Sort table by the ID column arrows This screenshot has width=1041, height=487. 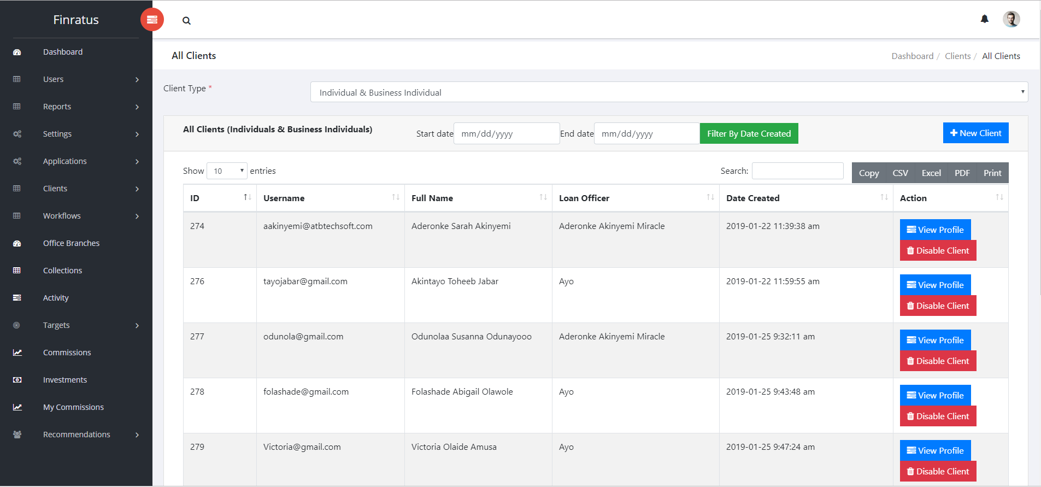(x=247, y=197)
